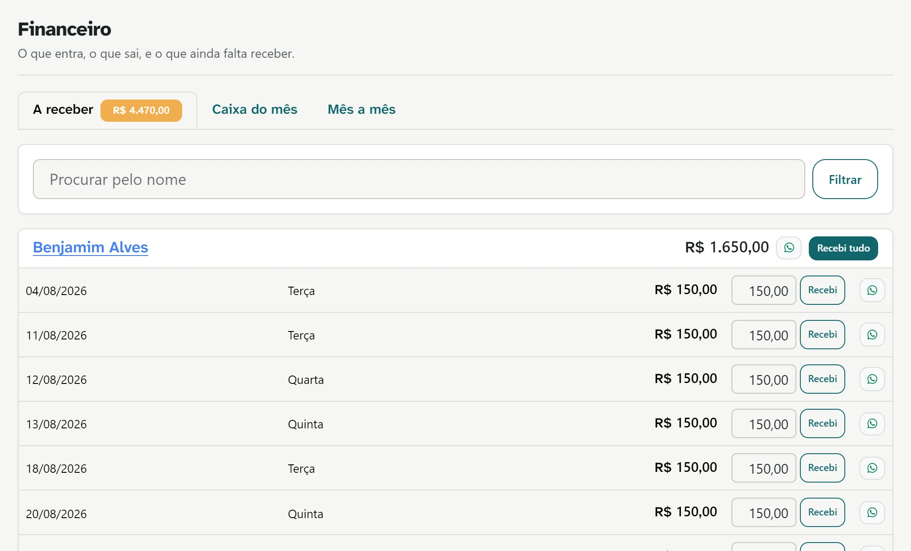
Task: Click the R$ 1.650,00 total
Action: (727, 247)
